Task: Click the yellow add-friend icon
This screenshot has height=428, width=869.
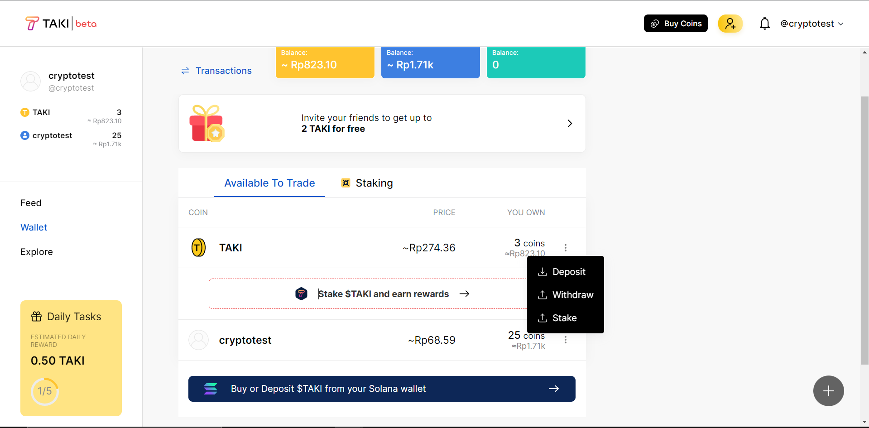Action: coord(730,24)
